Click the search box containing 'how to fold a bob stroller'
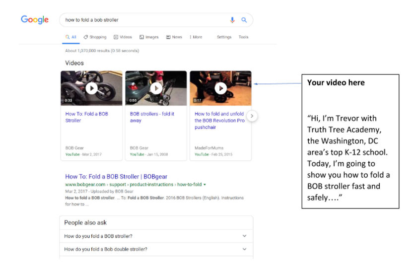Image resolution: width=411 pixels, height=275 pixels. pyautogui.click(x=156, y=20)
